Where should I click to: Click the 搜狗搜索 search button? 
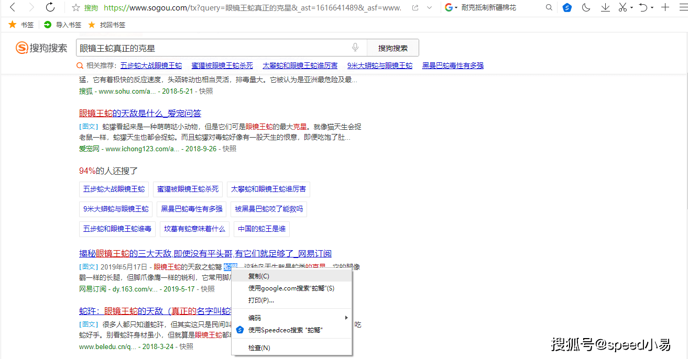click(393, 48)
